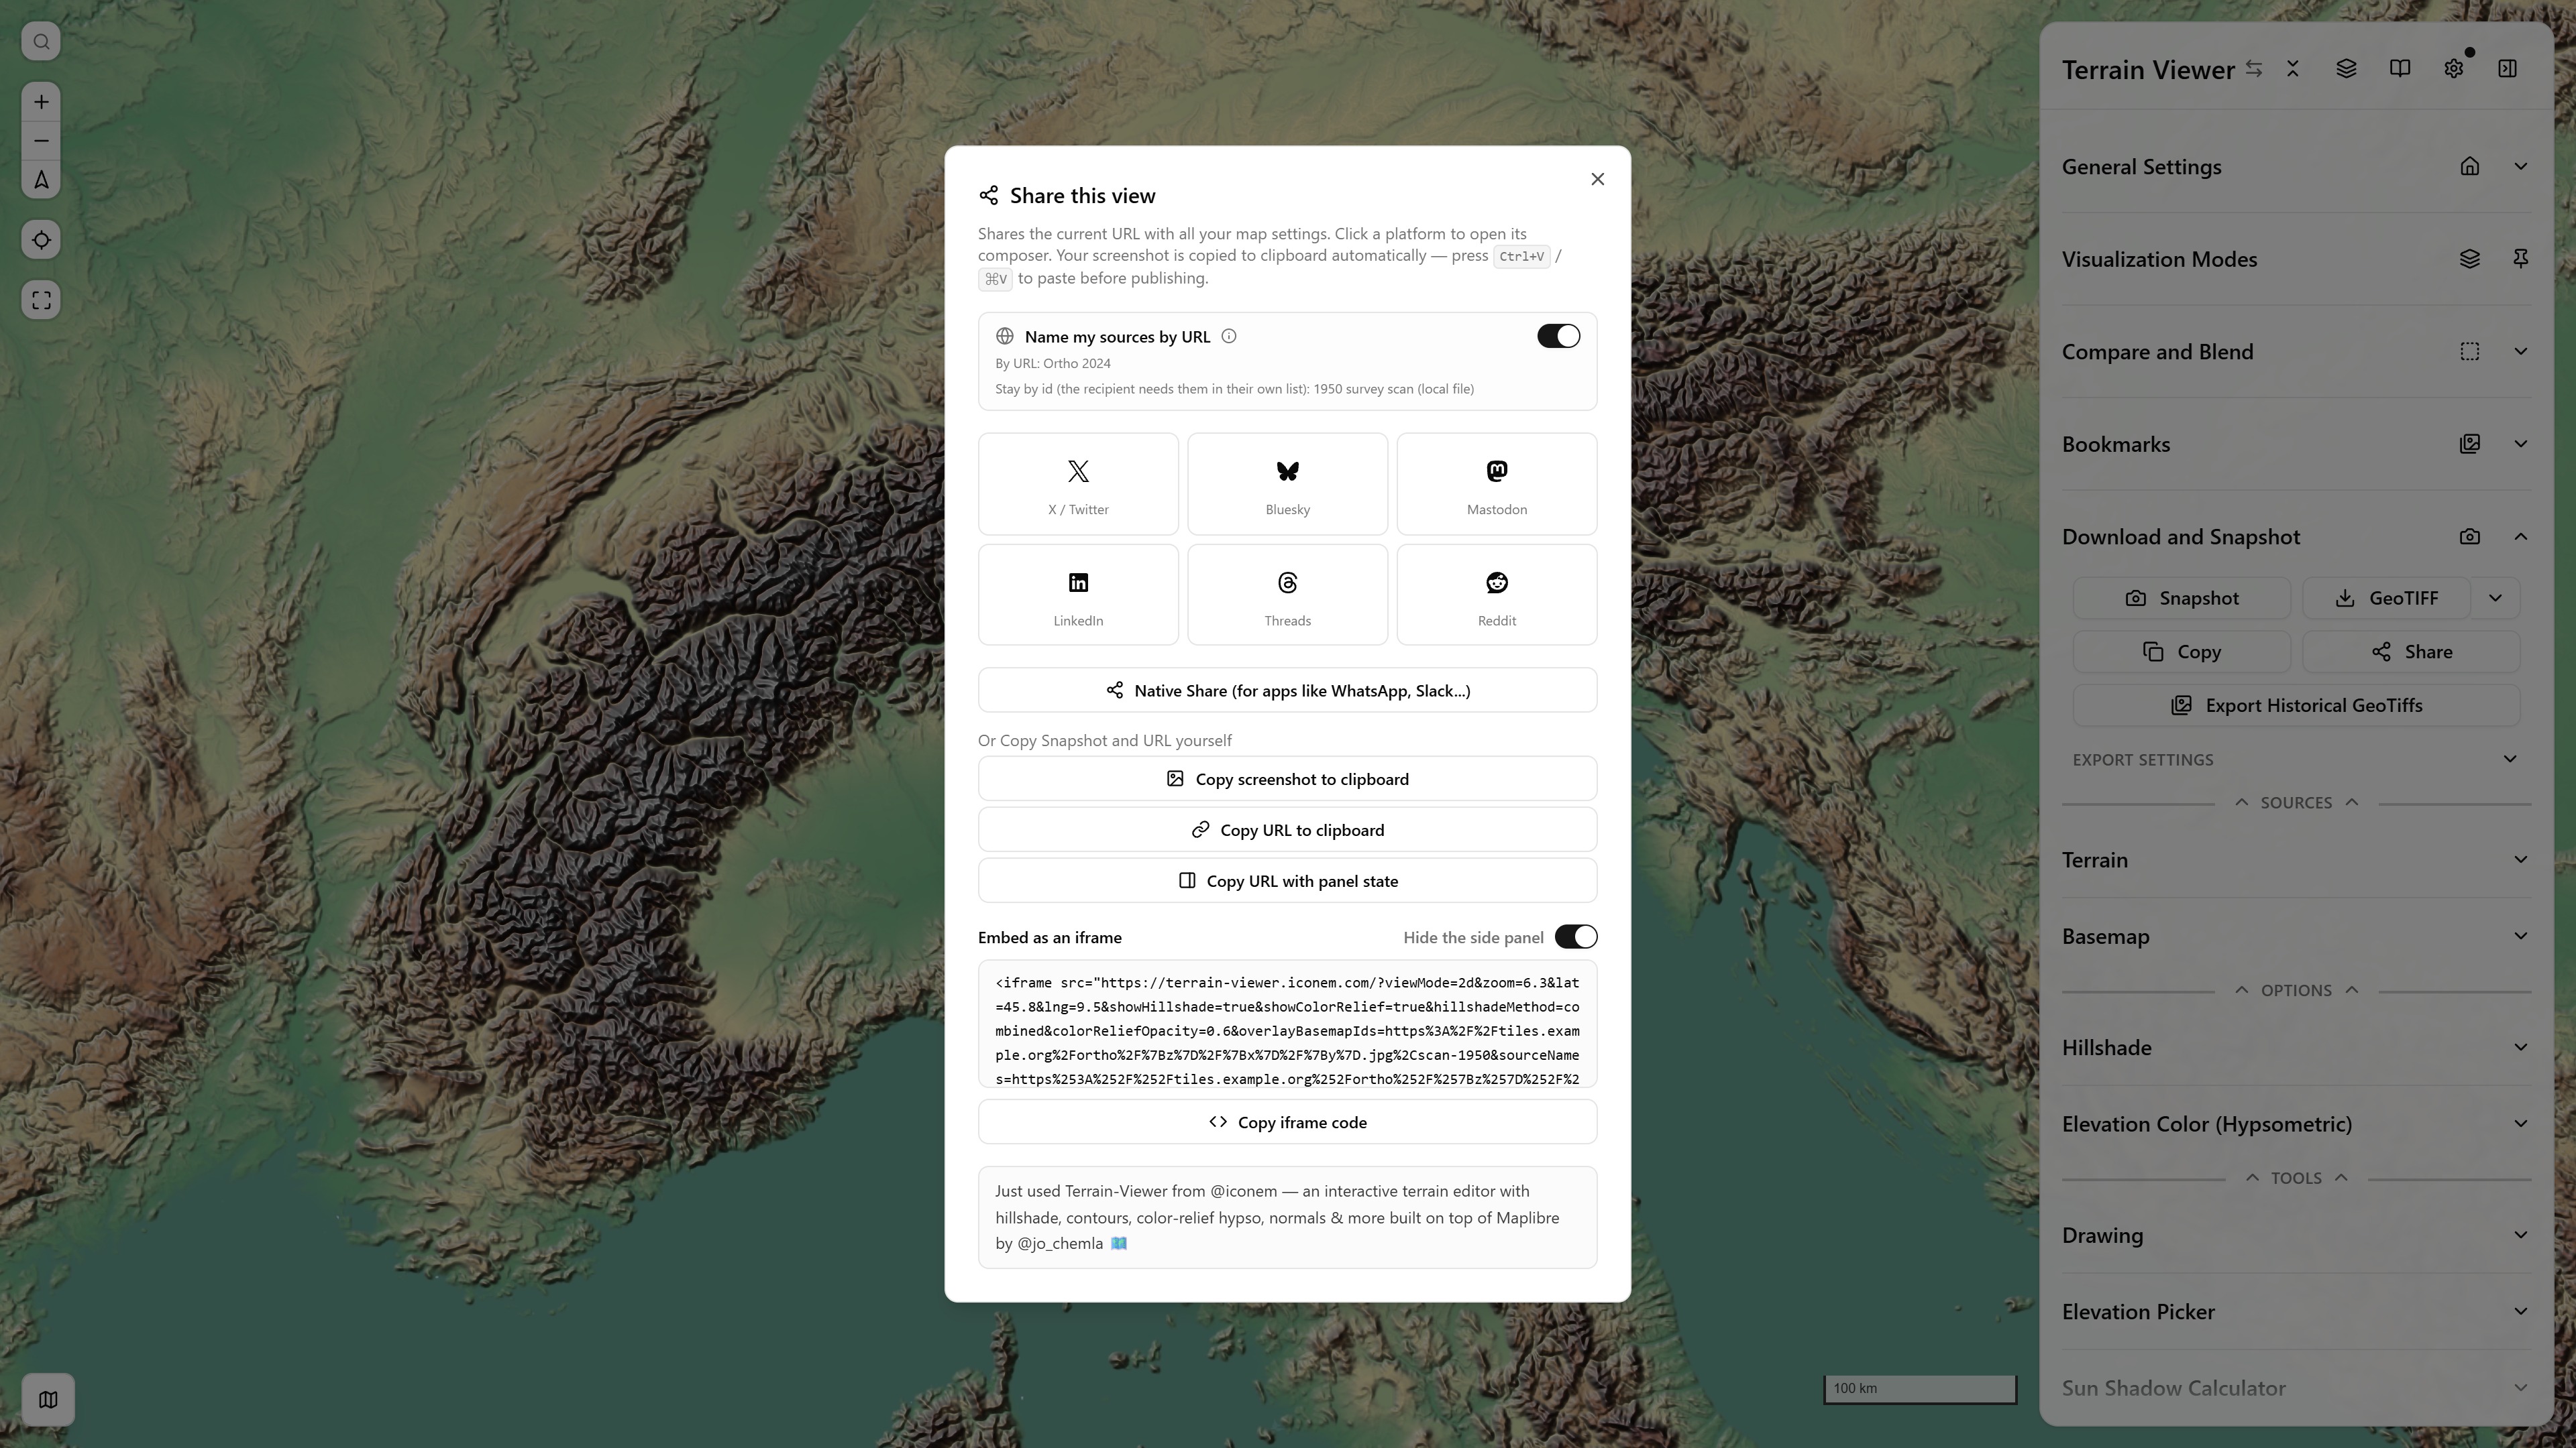
Task: Open the book documentation icon
Action: click(x=2400, y=69)
